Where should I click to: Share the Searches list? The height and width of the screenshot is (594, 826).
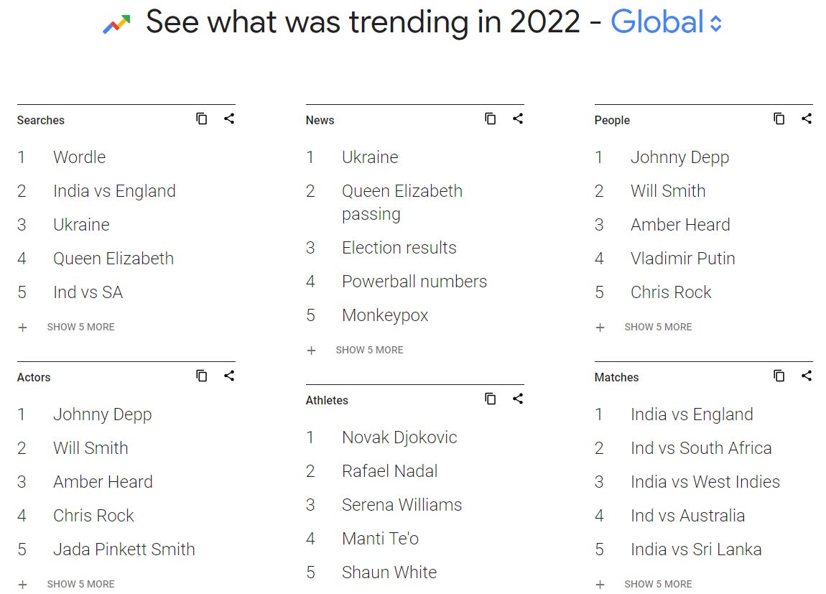229,119
